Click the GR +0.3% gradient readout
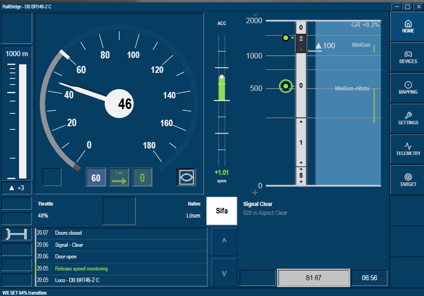 [365, 25]
